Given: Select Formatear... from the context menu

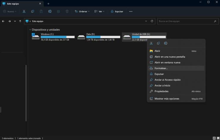Looking at the screenshot, I should pyautogui.click(x=161, y=68).
